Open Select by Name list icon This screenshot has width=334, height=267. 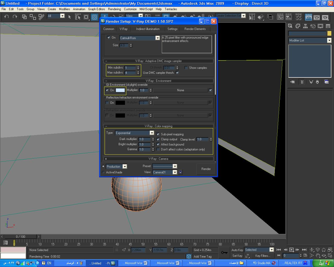(x=78, y=17)
